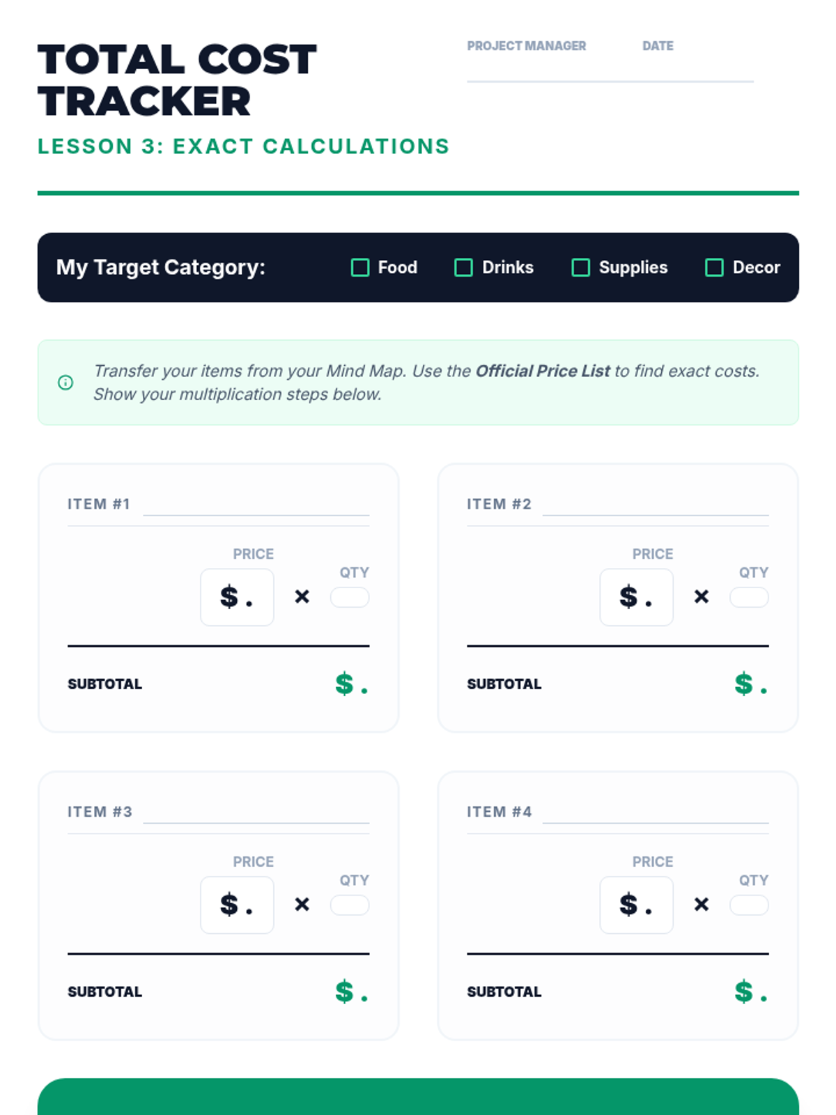Click the Item #4 price box
Viewport: 836px width, 1115px height.
(636, 905)
